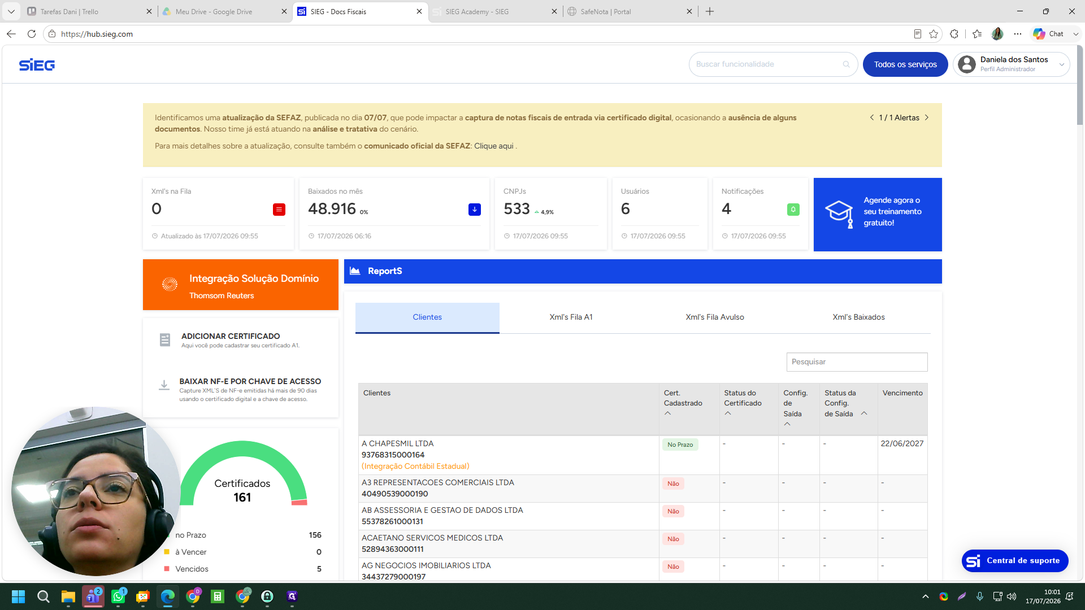Open the Windows Start menu
1085x610 pixels.
[18, 596]
